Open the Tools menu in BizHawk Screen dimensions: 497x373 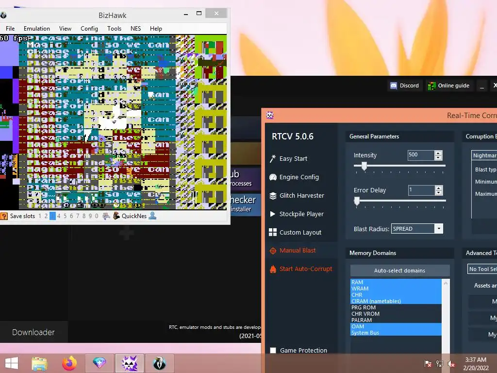[x=114, y=29]
